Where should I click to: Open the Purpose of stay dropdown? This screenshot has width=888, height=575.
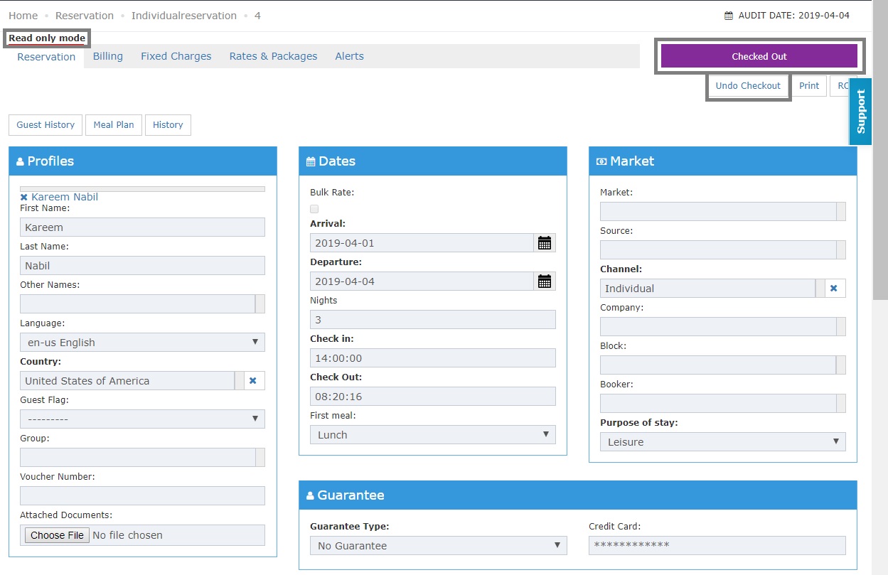pos(723,442)
